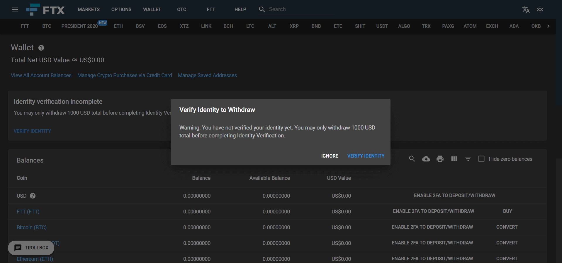Click the USD help question mark icon
Image resolution: width=562 pixels, height=264 pixels.
coord(33,196)
